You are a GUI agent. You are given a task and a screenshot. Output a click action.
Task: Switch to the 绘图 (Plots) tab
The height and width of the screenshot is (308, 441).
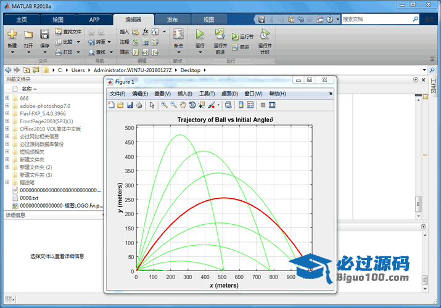pos(58,20)
